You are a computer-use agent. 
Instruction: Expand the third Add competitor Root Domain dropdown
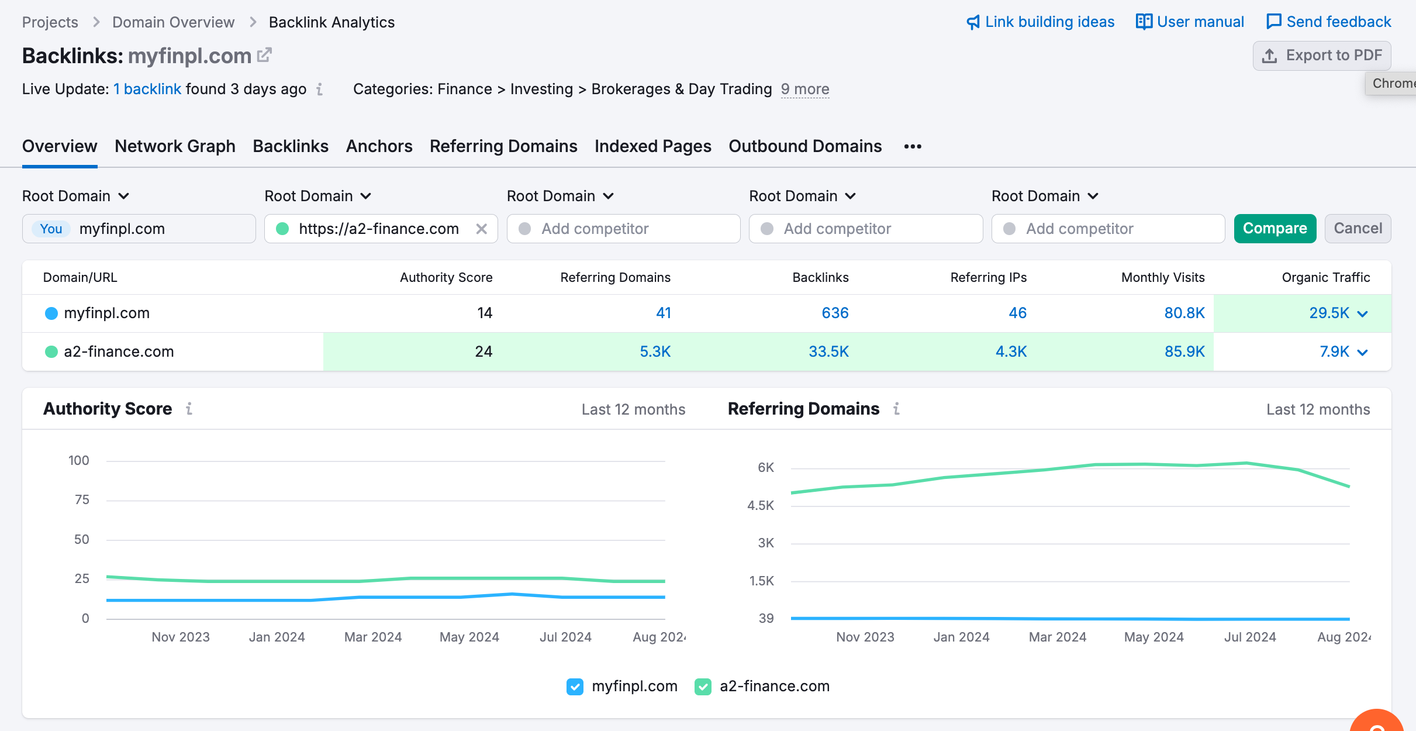(x=1044, y=196)
